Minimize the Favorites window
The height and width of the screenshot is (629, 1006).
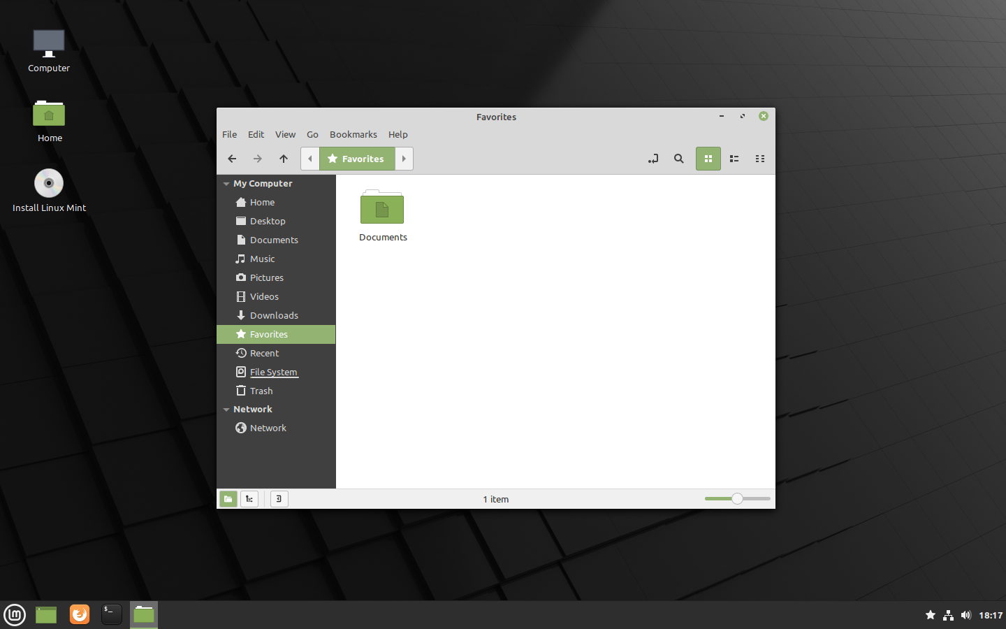point(722,116)
